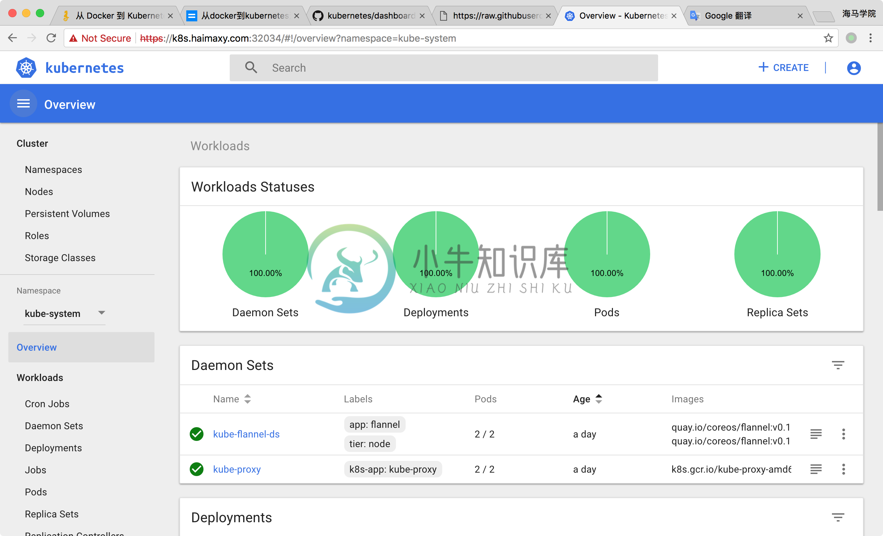Select Overview in the sidebar
This screenshot has width=883, height=536.
click(81, 347)
